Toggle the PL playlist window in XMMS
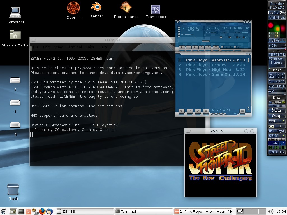The width and height of the screenshot is (287, 215). point(245,37)
